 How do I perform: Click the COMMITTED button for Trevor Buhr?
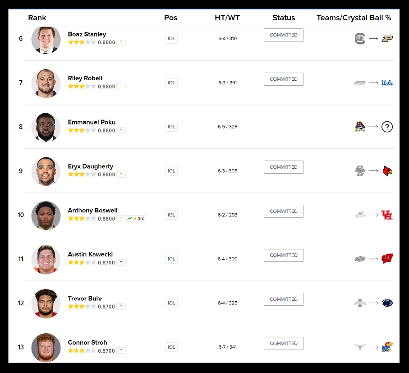(283, 299)
